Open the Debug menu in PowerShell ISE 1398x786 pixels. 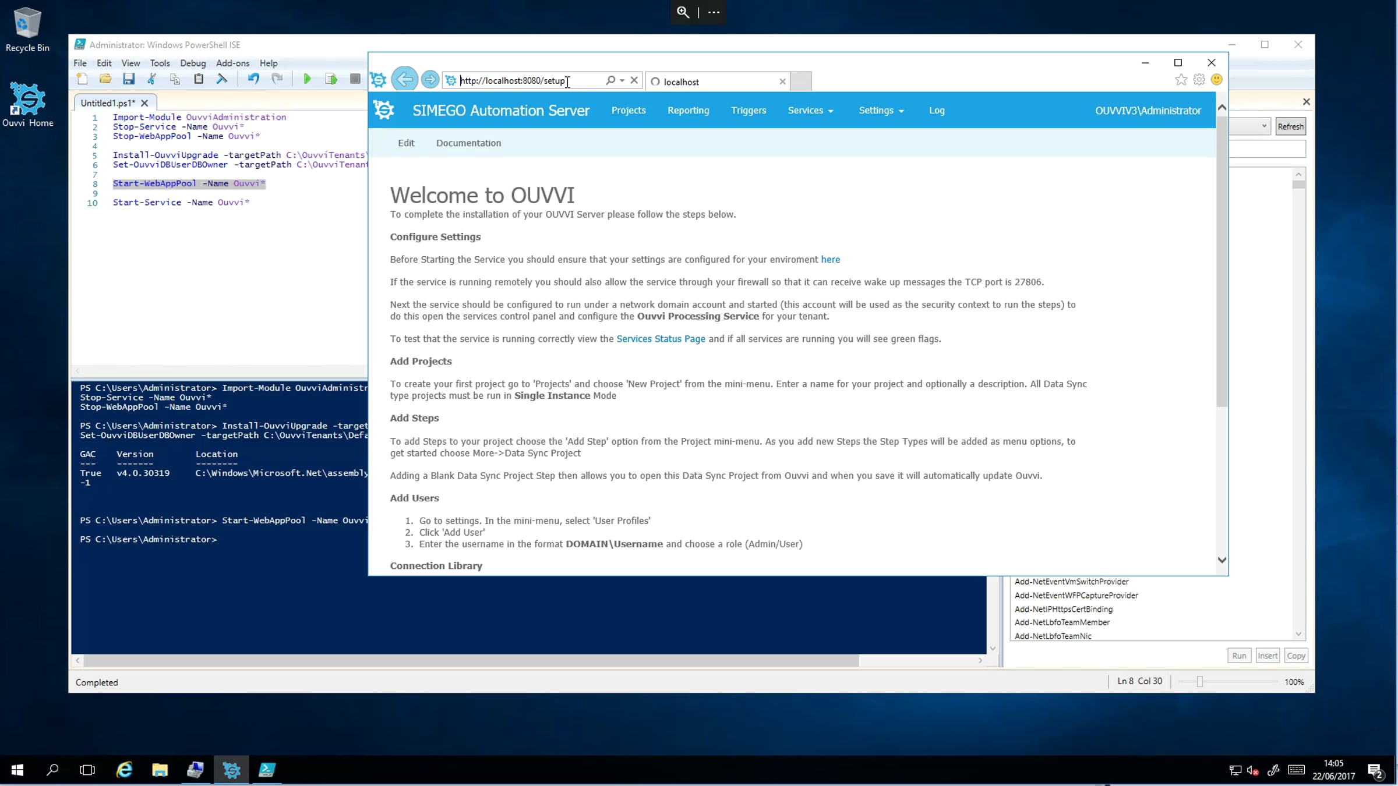(x=193, y=63)
